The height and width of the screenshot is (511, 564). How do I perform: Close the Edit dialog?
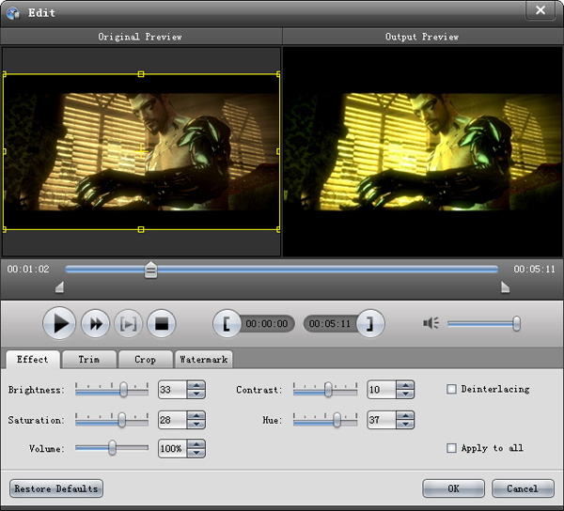pos(540,10)
